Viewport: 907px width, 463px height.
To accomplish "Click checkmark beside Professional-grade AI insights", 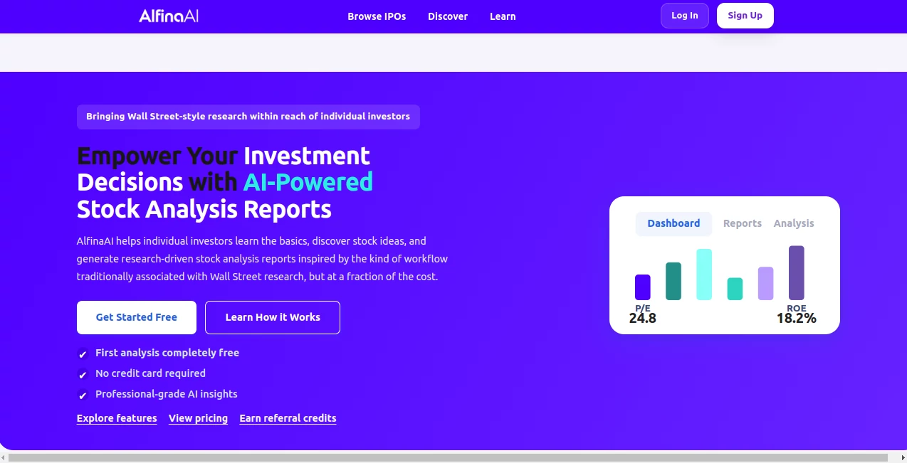I will point(83,395).
